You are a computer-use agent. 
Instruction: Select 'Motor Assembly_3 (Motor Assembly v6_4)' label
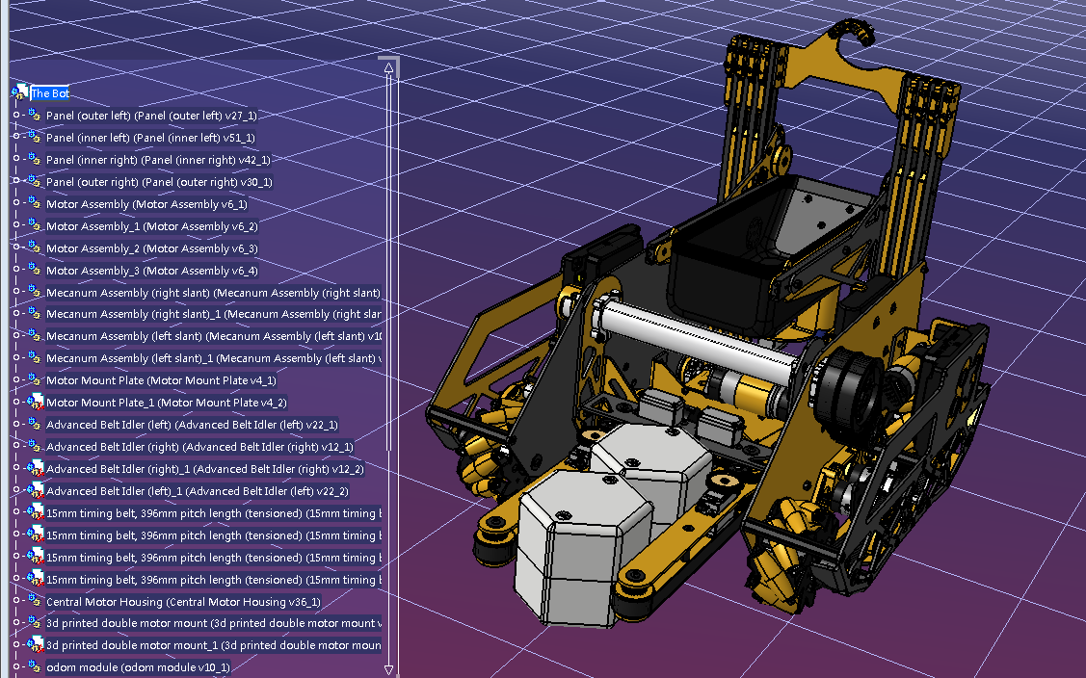pyautogui.click(x=151, y=271)
